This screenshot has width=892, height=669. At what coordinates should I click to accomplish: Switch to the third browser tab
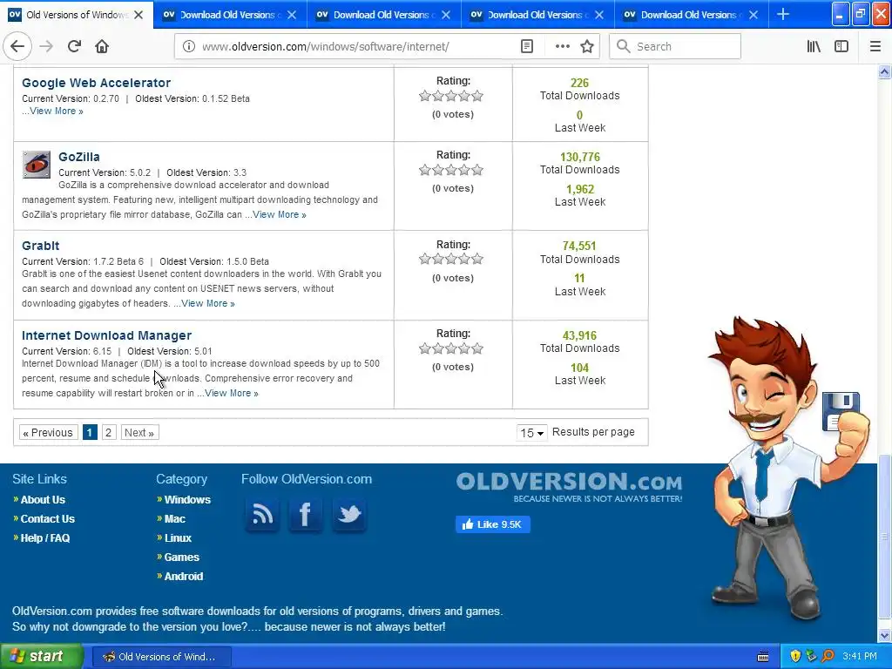(x=384, y=15)
